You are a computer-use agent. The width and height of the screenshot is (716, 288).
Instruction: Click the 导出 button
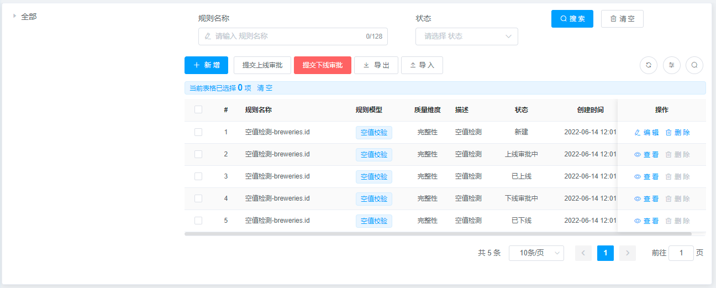pos(376,65)
